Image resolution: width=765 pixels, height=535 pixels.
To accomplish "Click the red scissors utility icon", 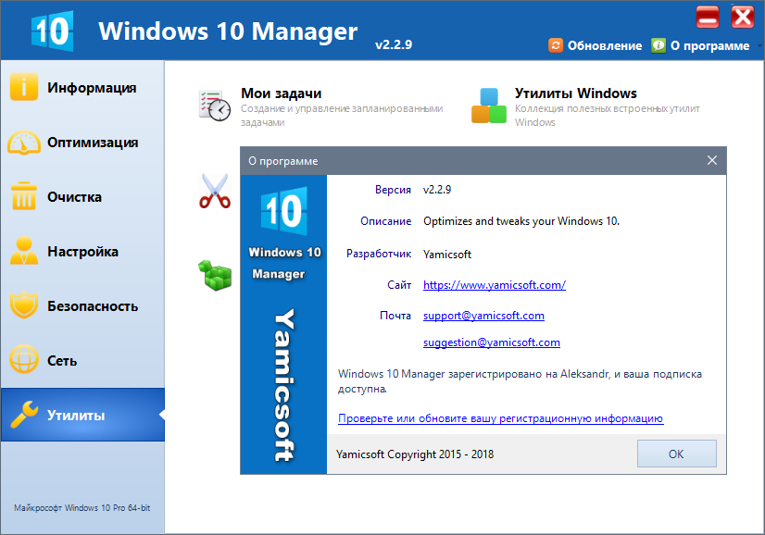I will click(215, 192).
